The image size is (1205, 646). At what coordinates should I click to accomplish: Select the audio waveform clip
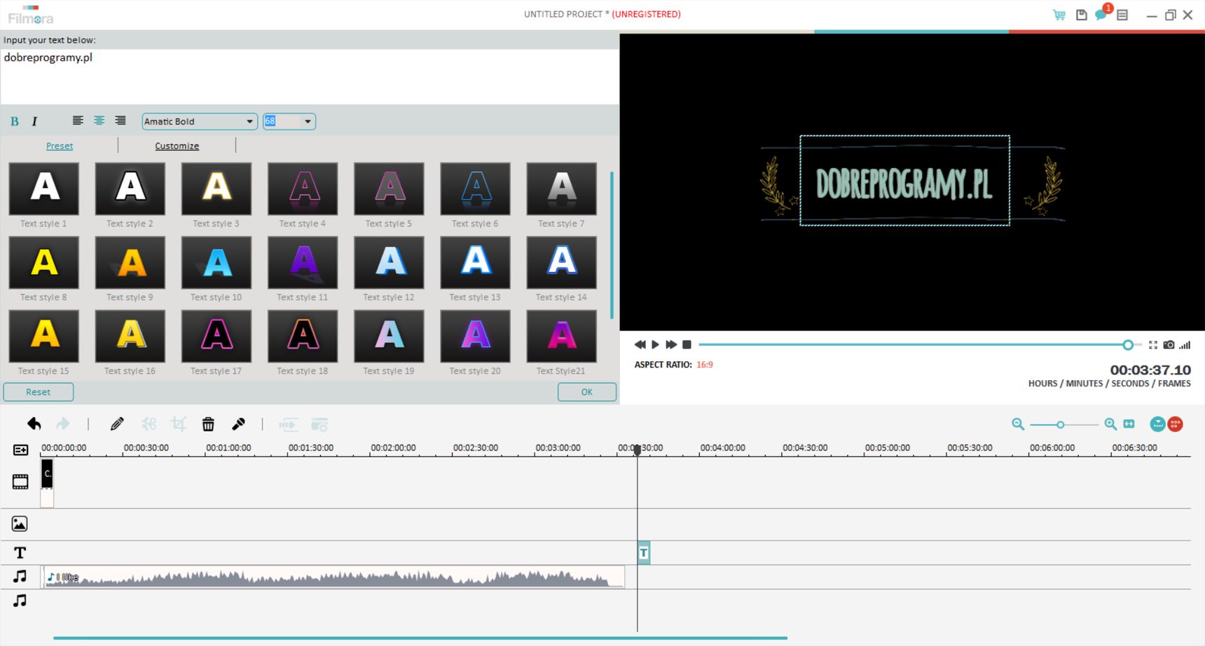point(333,577)
